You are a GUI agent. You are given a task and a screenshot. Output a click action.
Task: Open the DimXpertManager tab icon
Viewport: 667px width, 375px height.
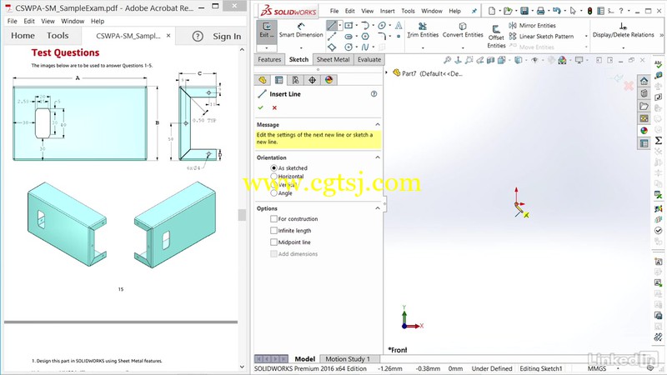click(312, 80)
